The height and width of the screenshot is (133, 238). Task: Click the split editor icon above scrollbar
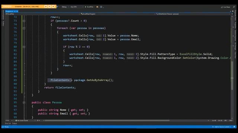click(232, 14)
